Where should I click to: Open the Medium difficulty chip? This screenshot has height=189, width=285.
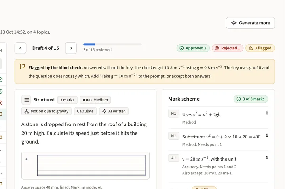click(x=95, y=100)
